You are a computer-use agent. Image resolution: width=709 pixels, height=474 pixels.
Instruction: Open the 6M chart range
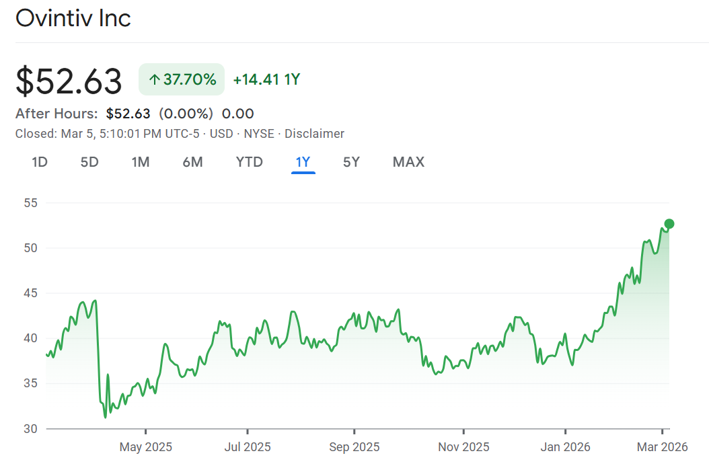(x=192, y=162)
